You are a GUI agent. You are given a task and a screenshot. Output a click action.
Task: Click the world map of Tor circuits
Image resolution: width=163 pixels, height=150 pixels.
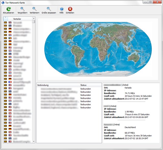[x=98, y=49]
